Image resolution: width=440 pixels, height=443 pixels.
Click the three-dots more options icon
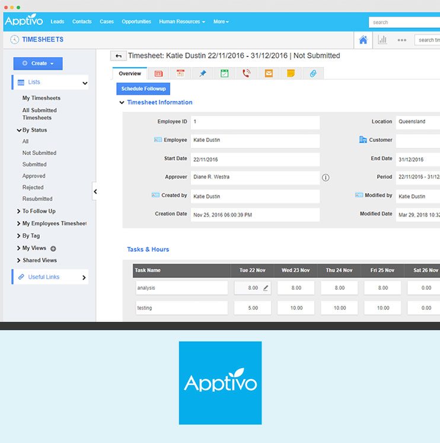click(x=402, y=40)
